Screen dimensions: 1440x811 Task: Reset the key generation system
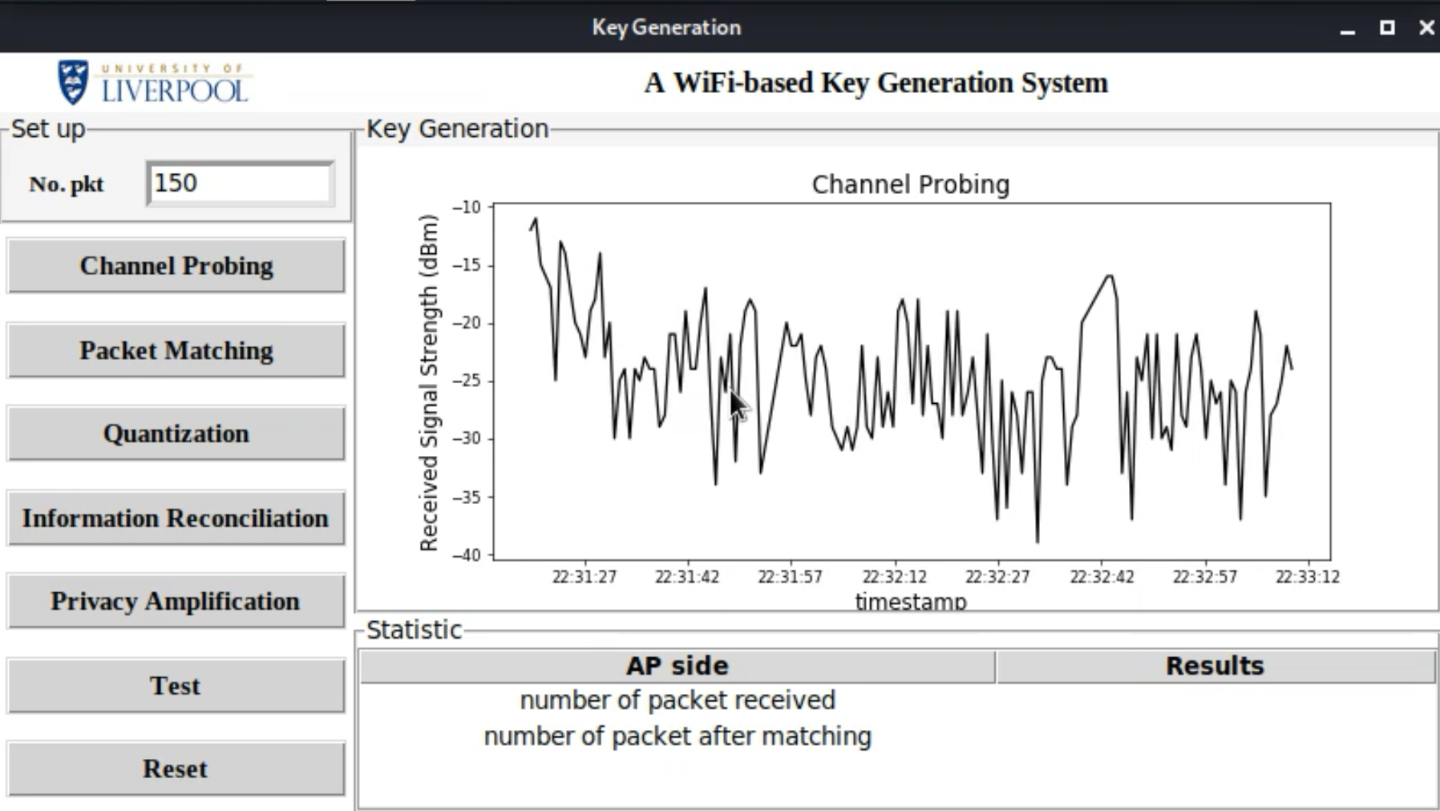click(176, 769)
